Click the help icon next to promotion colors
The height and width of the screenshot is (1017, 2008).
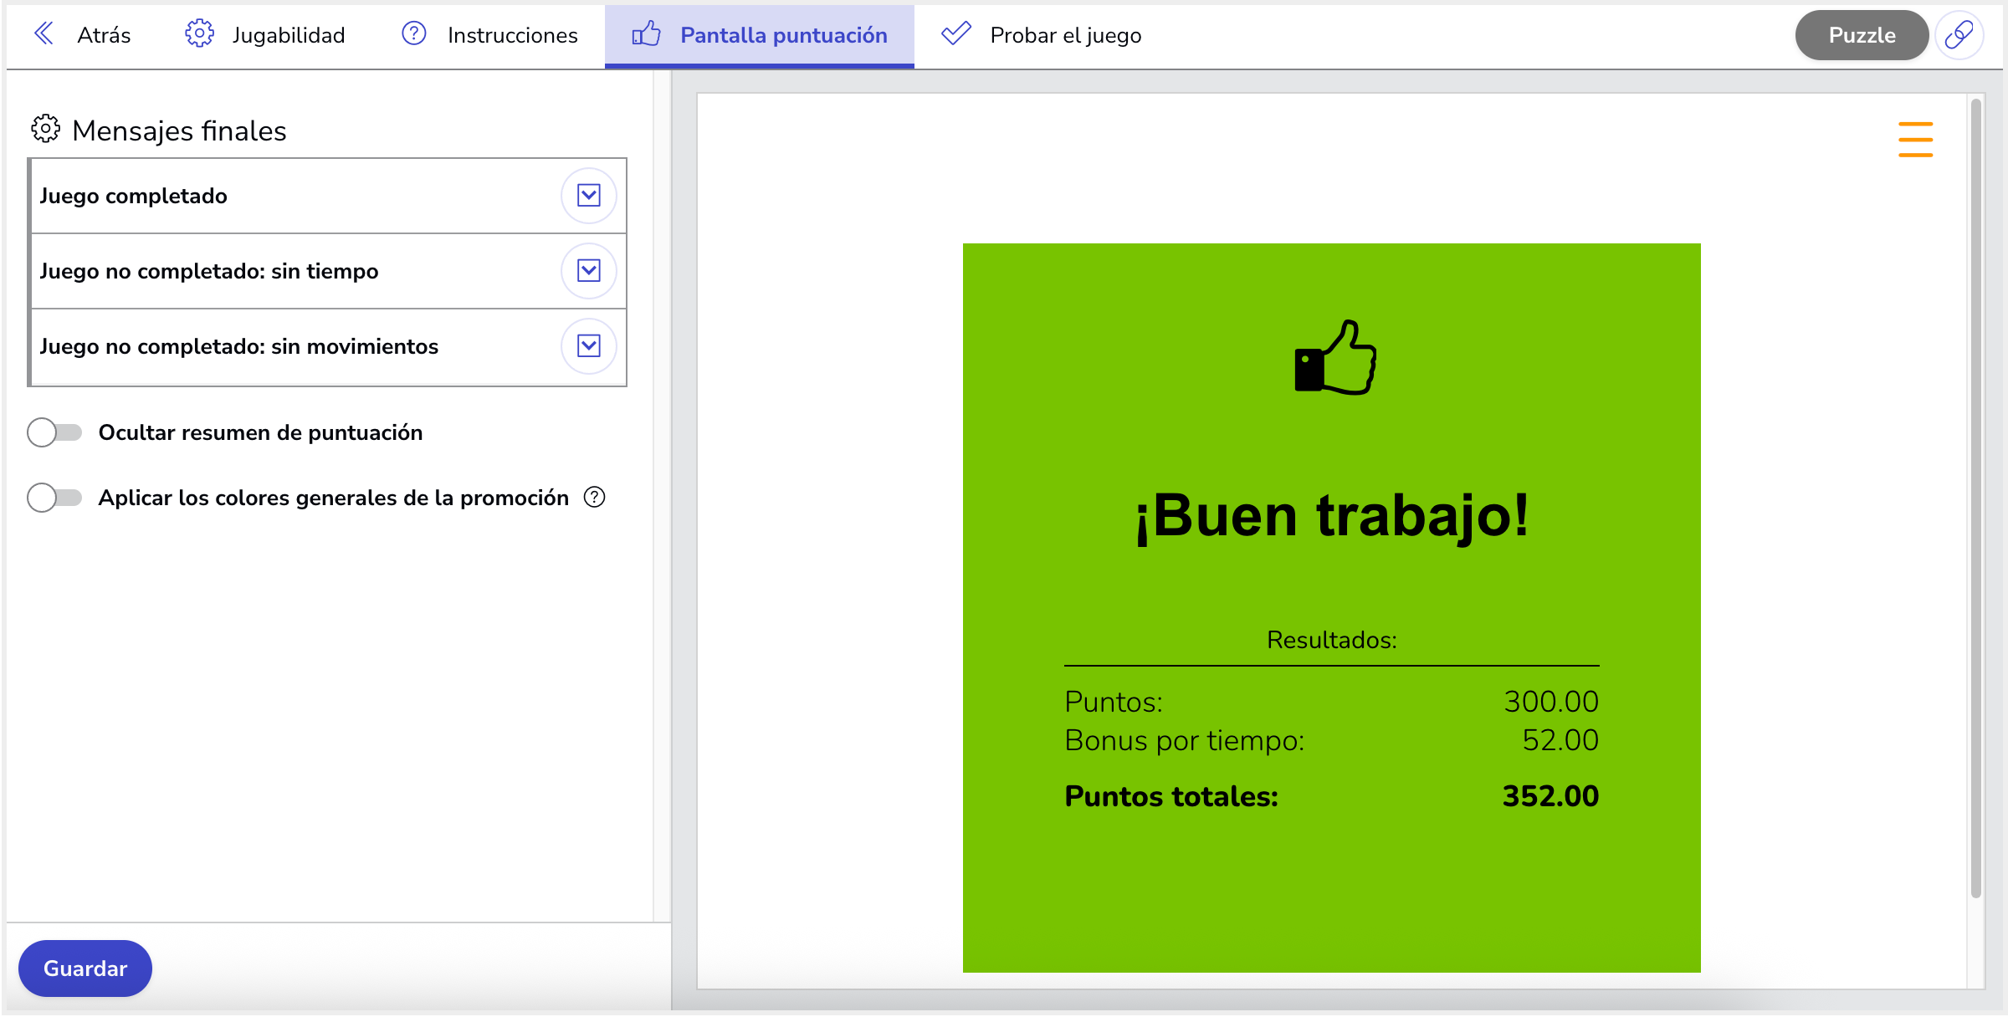pos(594,498)
